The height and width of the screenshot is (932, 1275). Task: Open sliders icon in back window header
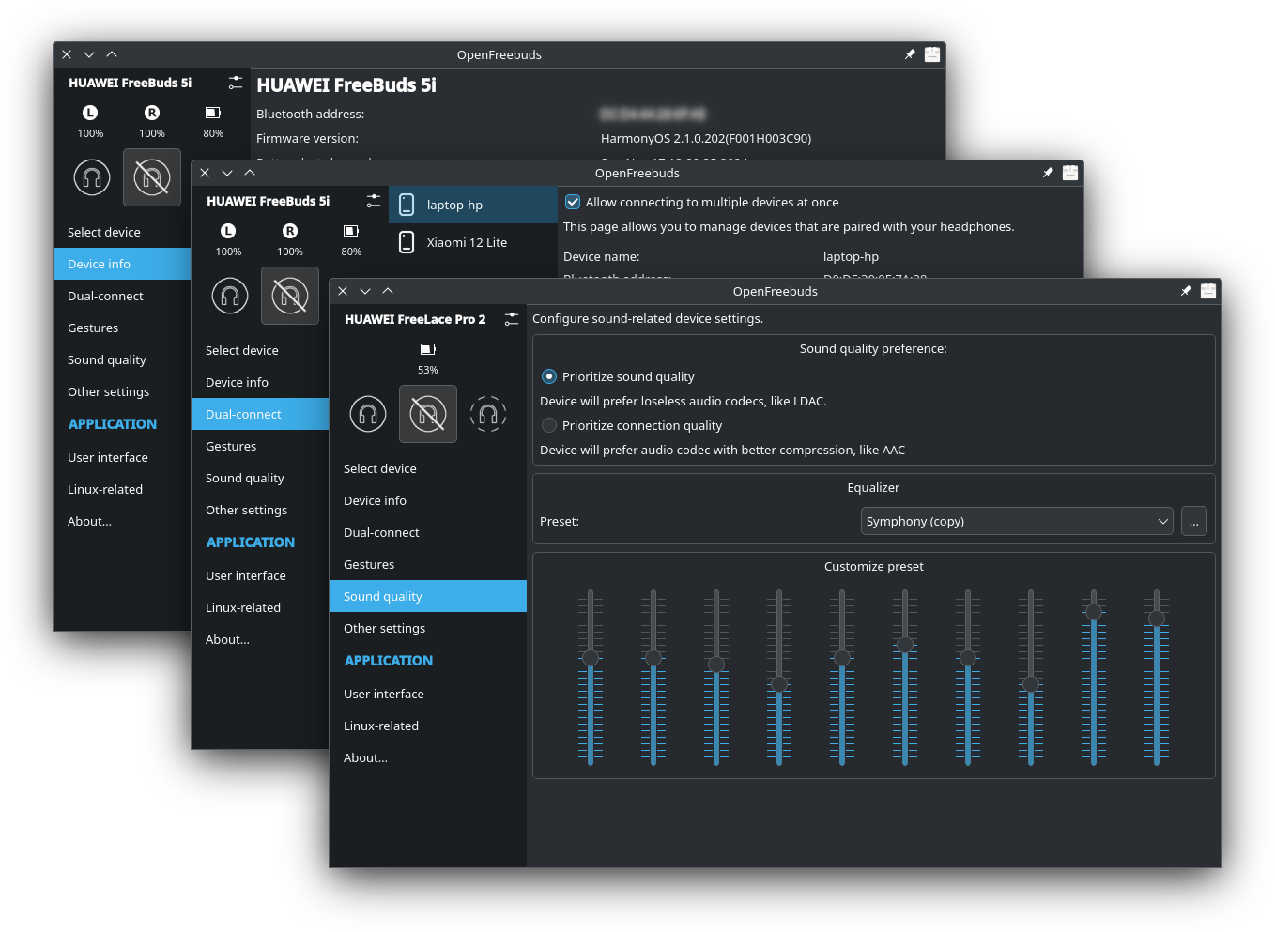(235, 83)
